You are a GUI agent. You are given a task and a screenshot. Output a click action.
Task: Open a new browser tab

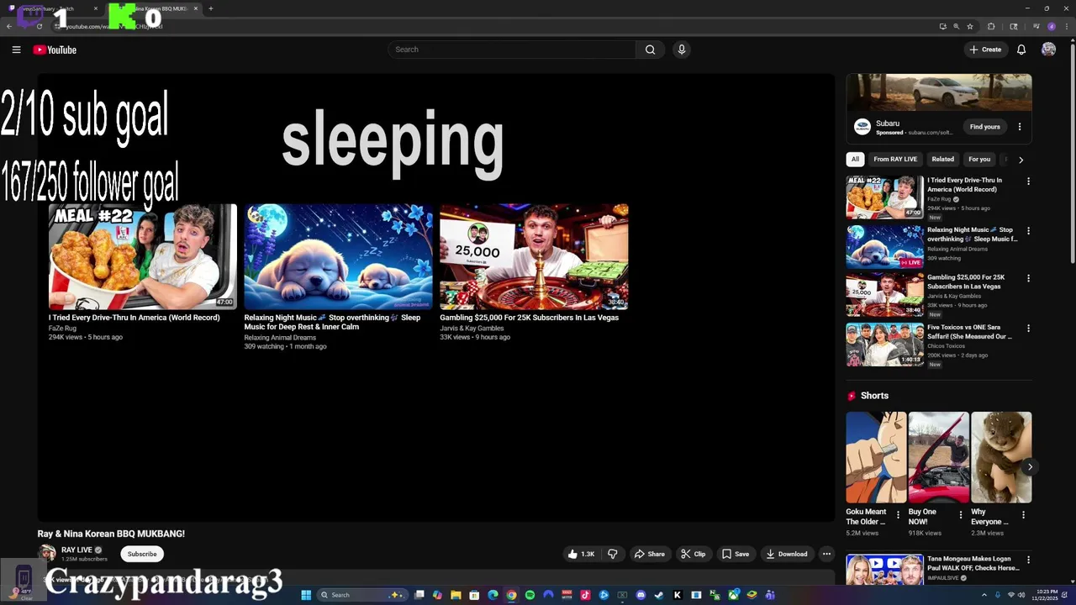click(x=211, y=8)
